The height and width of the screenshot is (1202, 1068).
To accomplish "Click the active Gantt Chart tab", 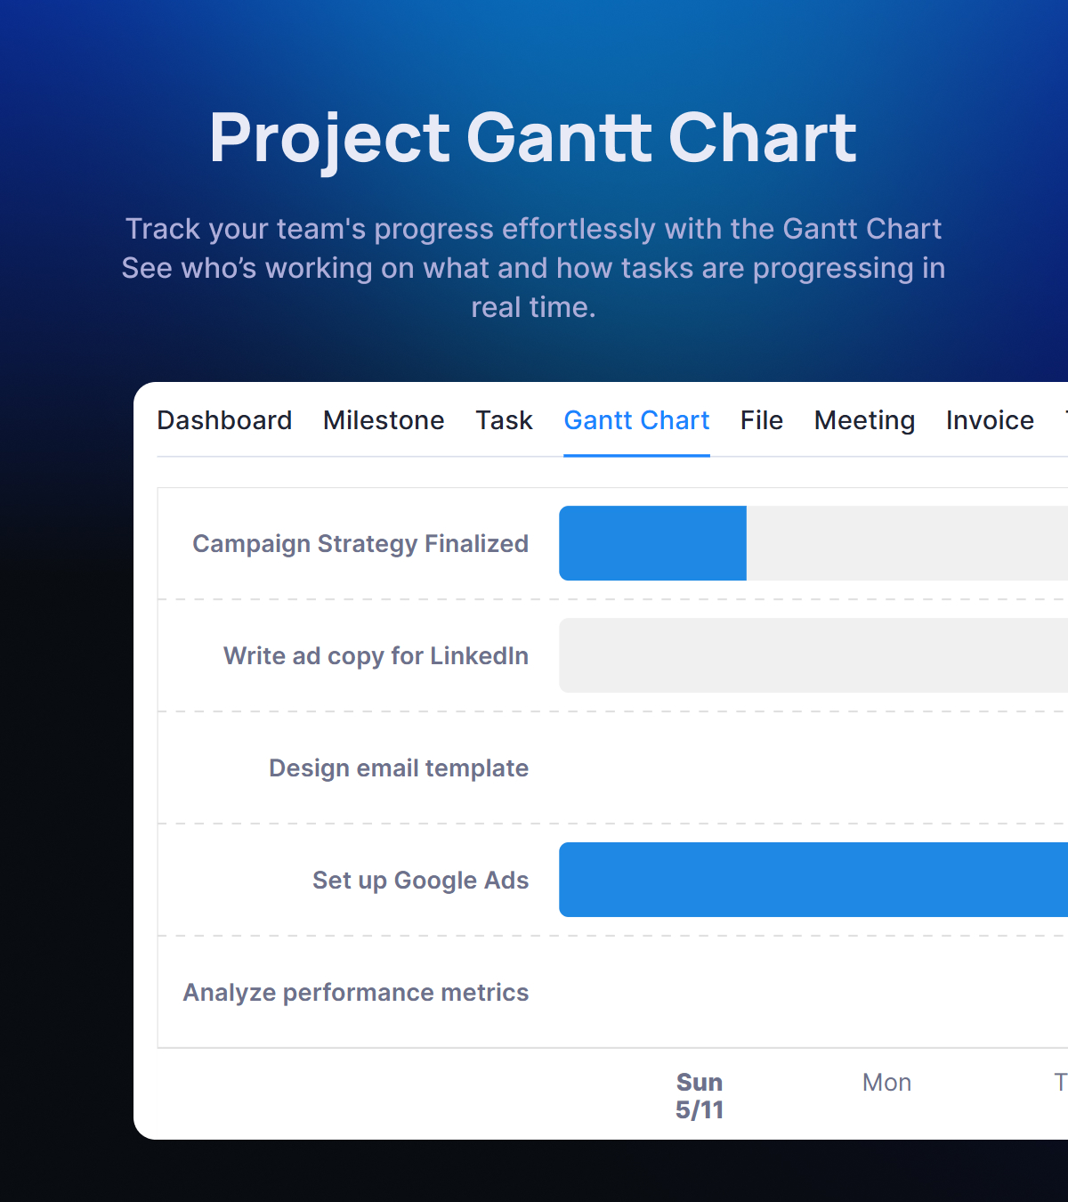I will pos(636,420).
